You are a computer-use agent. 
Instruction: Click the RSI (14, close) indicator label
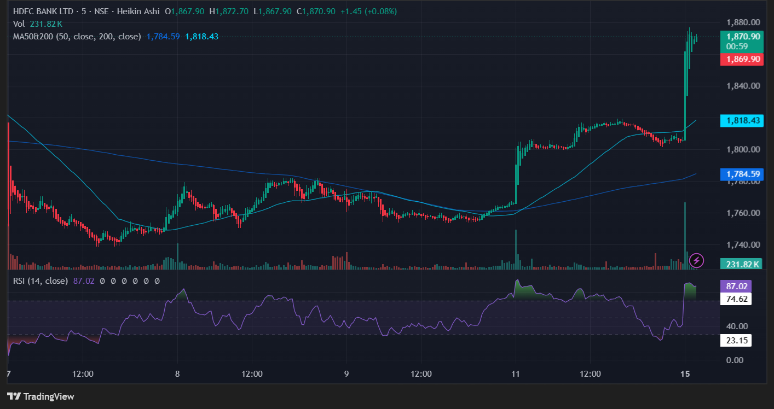click(41, 281)
